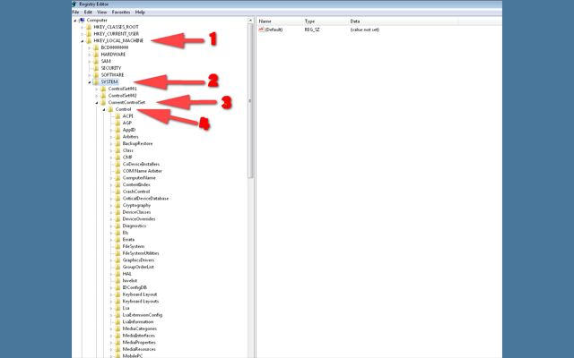
Task: Click the REG_SZ type cell
Action: pos(312,30)
